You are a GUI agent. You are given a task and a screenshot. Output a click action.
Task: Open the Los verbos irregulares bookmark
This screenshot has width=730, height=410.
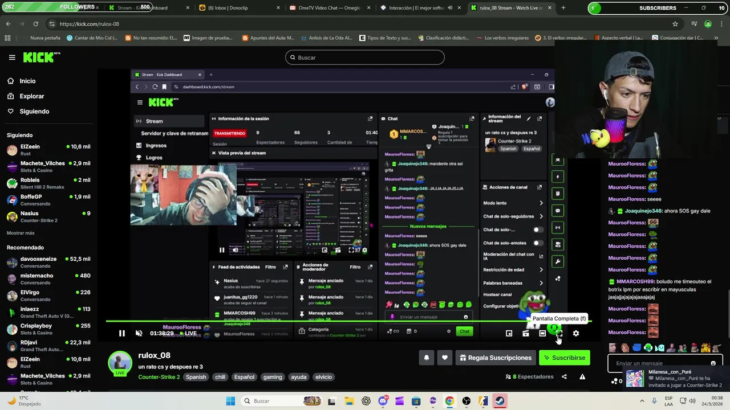(x=502, y=38)
